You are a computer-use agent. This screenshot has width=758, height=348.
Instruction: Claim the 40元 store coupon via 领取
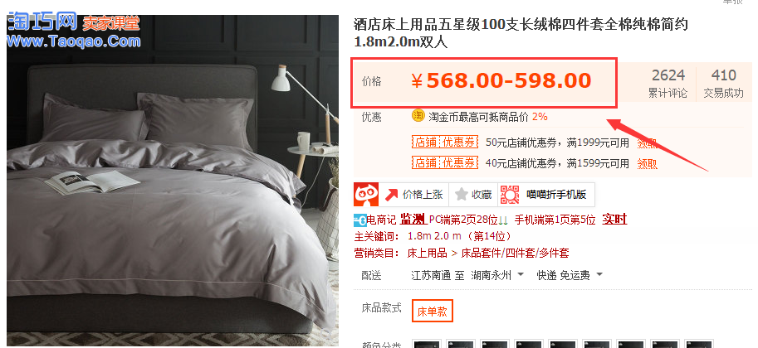pyautogui.click(x=647, y=163)
